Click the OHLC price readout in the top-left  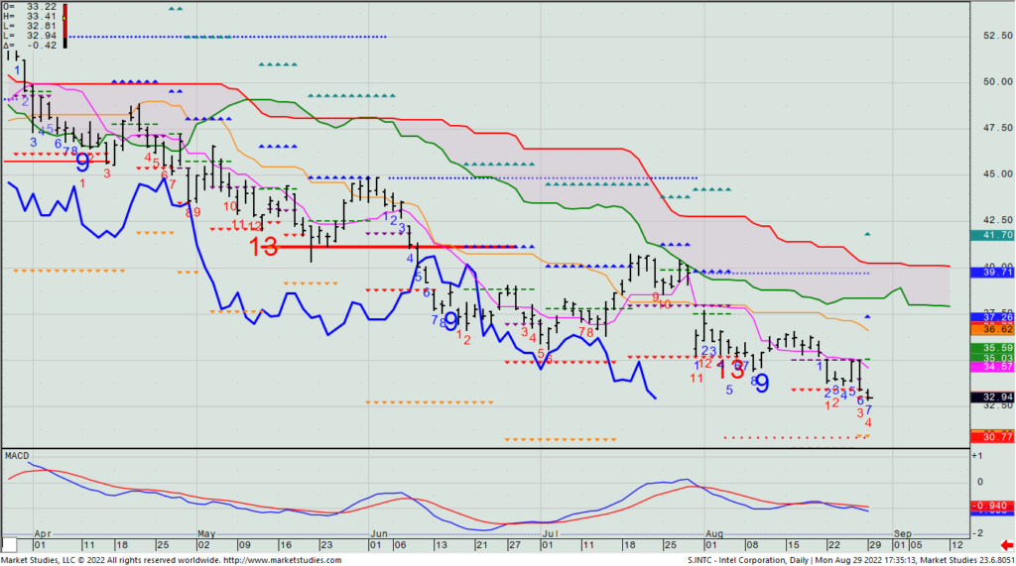pos(30,25)
